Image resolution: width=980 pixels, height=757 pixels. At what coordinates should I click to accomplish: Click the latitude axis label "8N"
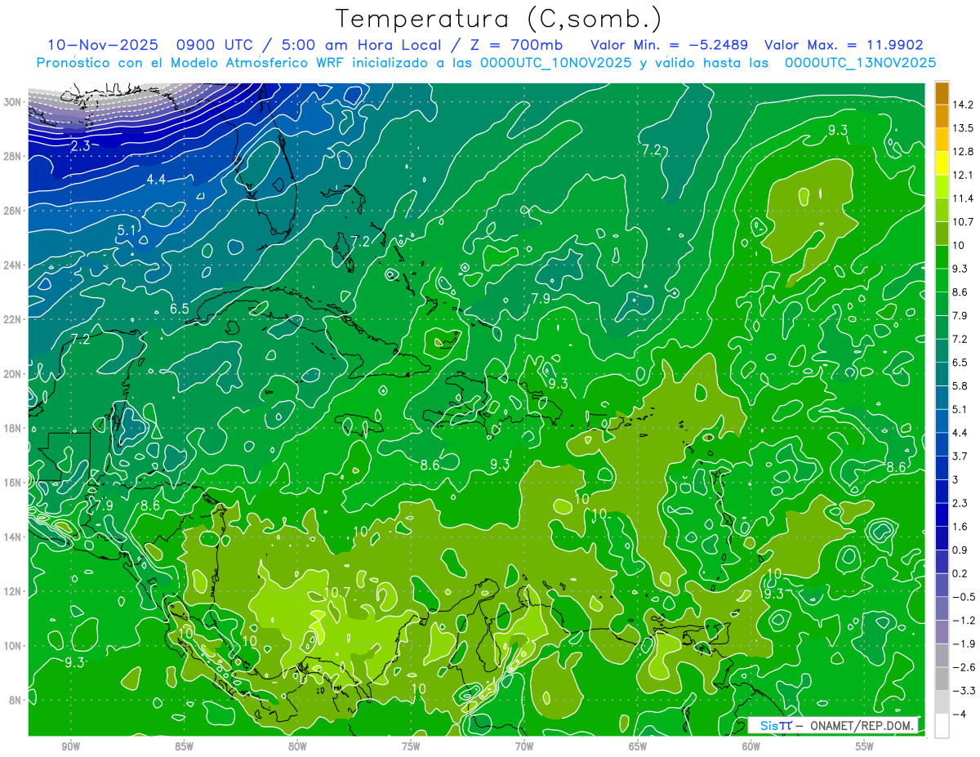[x=16, y=701]
